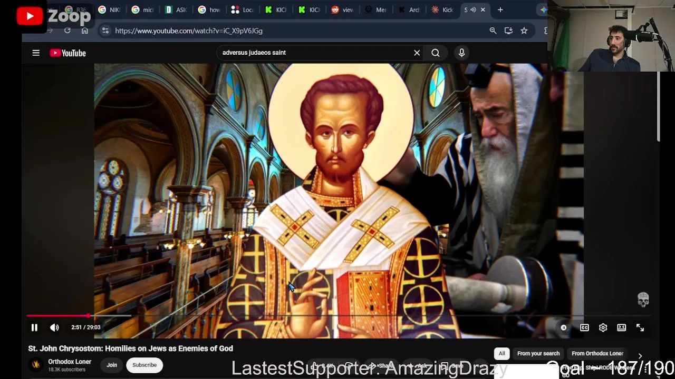Open the KICK tab beside Reddit tab

pos(309,9)
